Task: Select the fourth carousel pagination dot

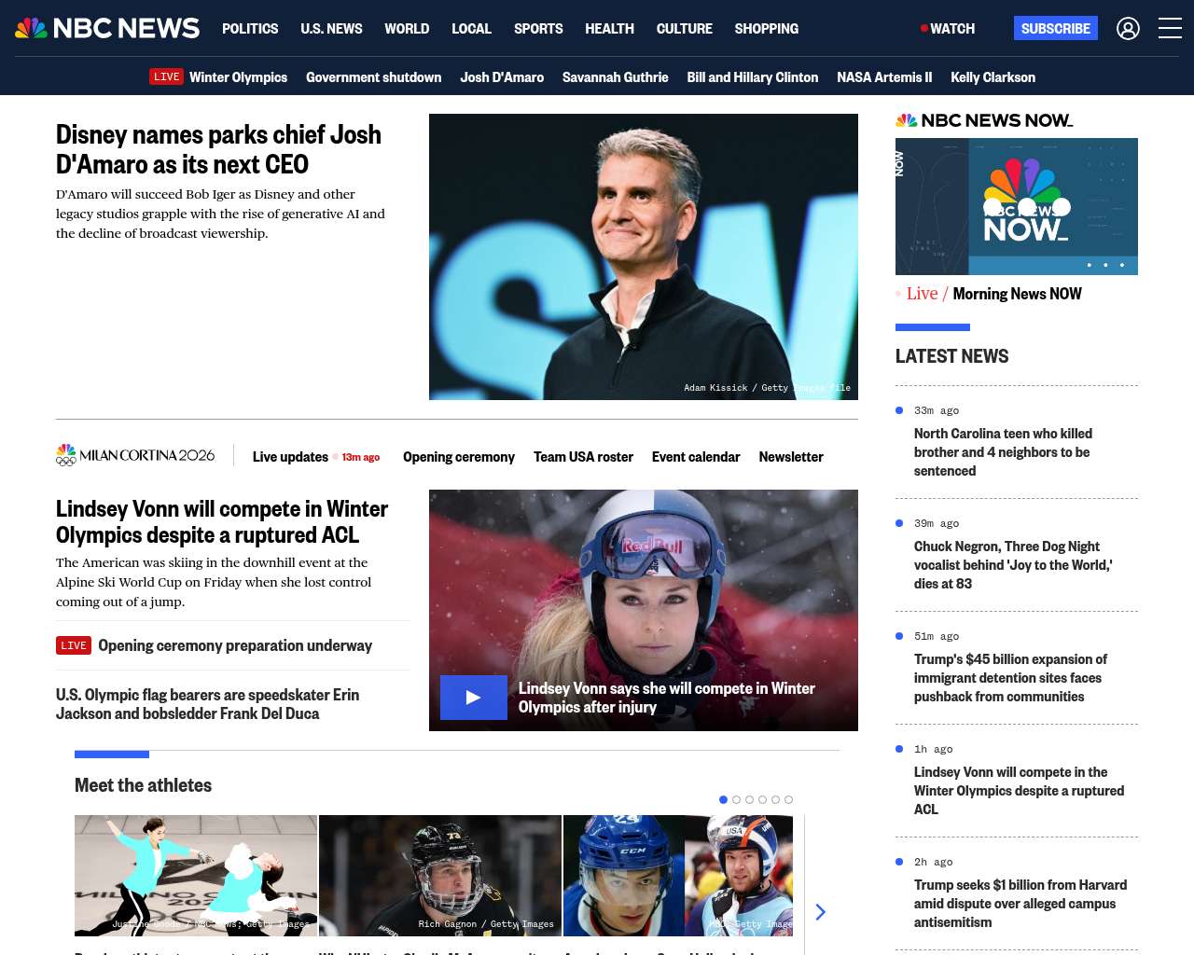Action: [x=762, y=799]
